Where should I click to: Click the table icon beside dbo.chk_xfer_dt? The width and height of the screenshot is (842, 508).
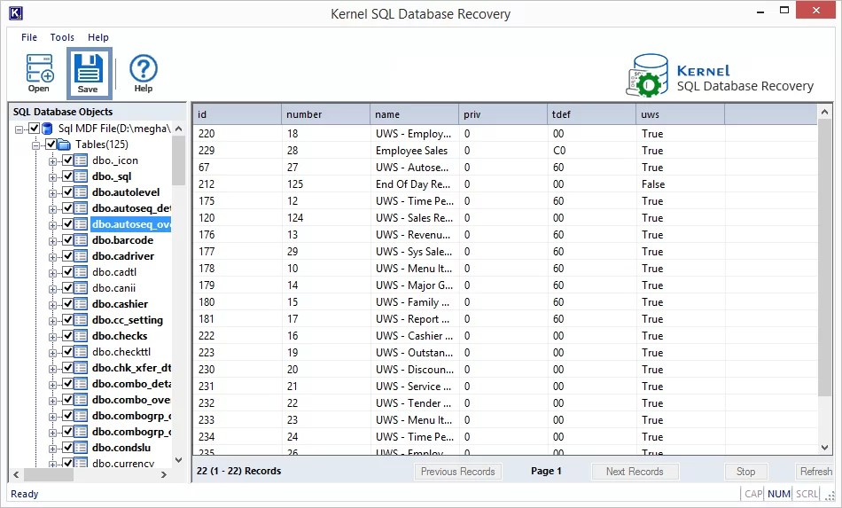pyautogui.click(x=81, y=368)
